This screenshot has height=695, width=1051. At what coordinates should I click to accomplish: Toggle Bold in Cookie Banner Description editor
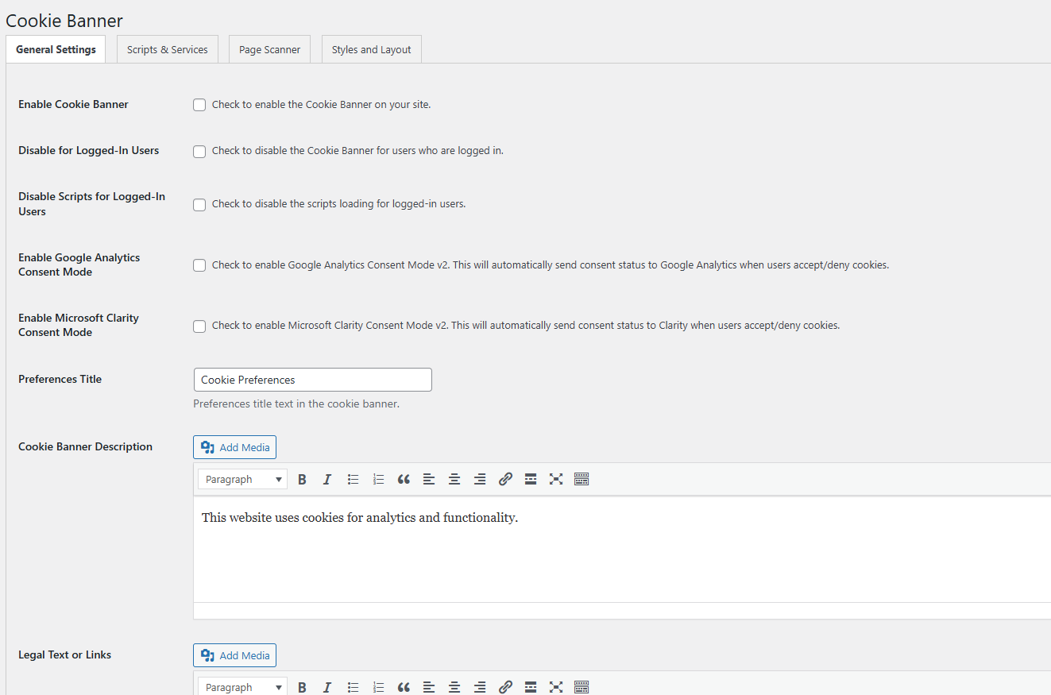pyautogui.click(x=302, y=479)
